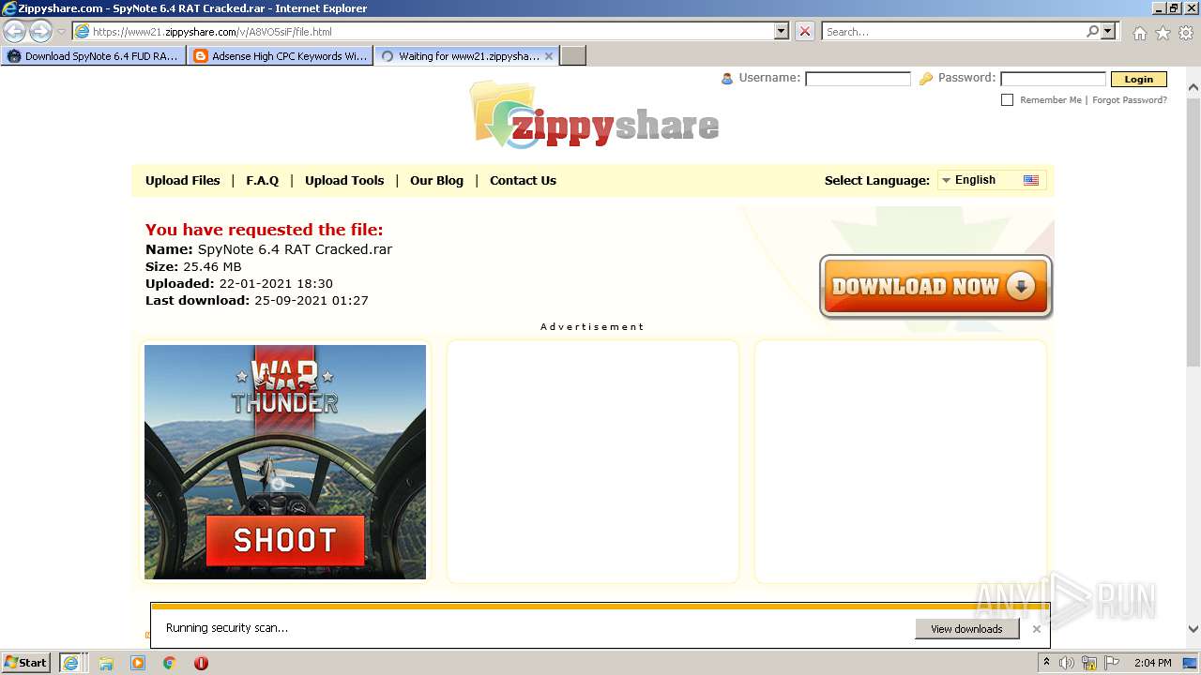This screenshot has width=1201, height=675.
Task: Open IE Tools gear icon
Action: [1186, 33]
